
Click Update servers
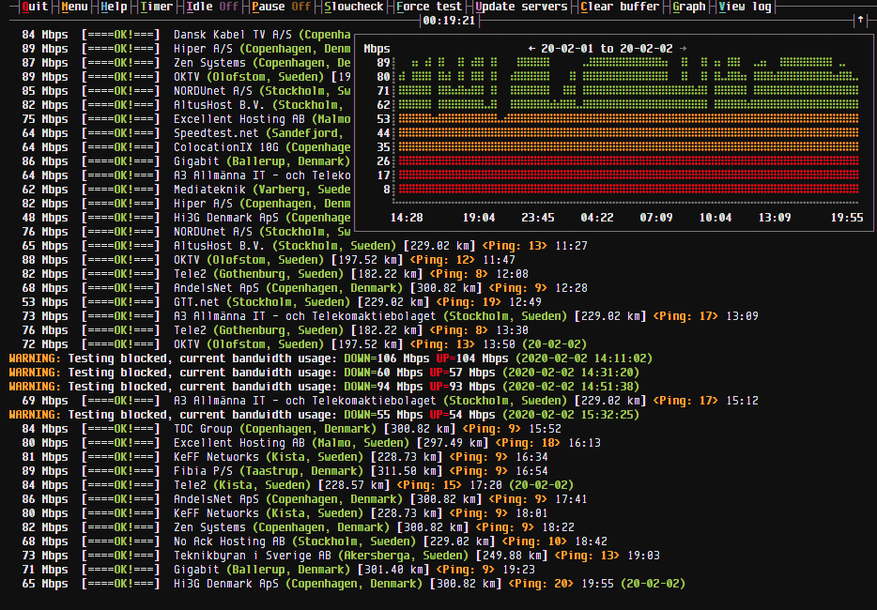[522, 7]
